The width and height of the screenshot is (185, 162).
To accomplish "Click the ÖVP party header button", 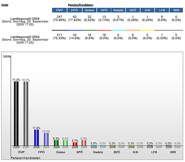I will [60, 10].
